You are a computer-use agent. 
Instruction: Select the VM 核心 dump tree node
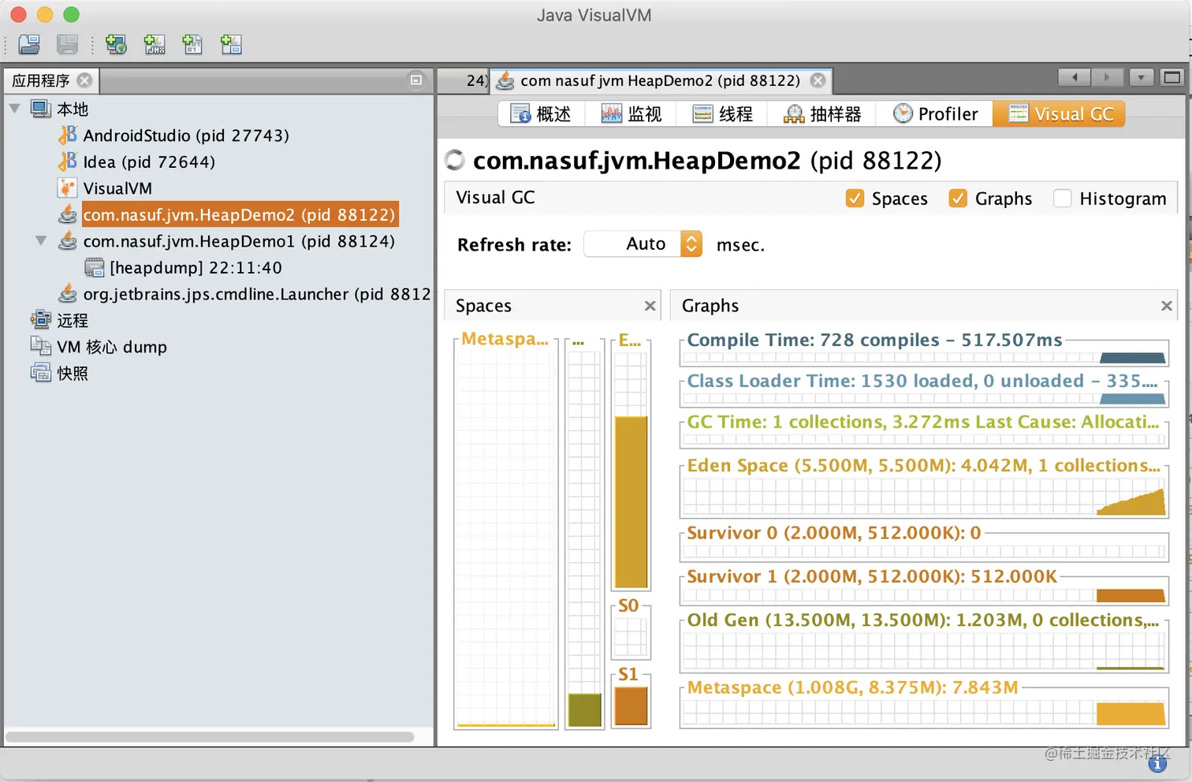(x=112, y=347)
